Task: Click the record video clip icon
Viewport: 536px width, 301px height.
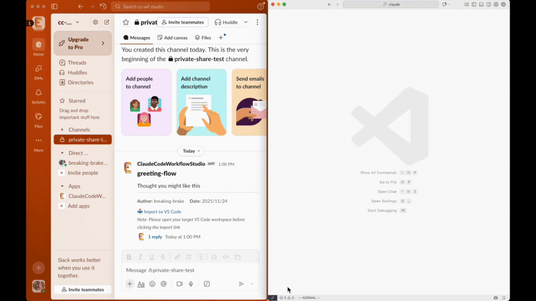Action: coord(180,284)
